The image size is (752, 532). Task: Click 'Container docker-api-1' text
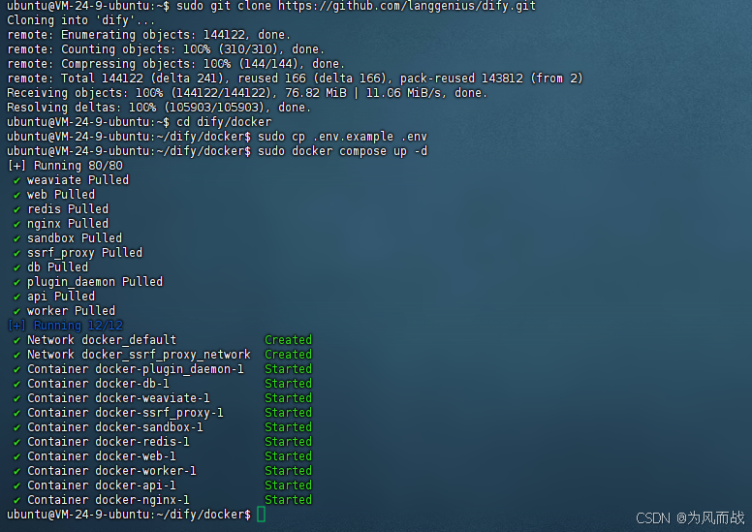(x=102, y=485)
